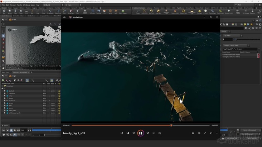Open the Render menu
The height and width of the screenshot is (147, 262).
click(13, 5)
